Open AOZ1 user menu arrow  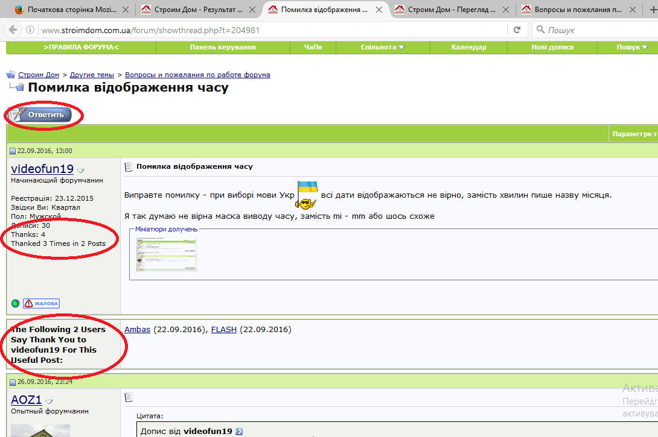pyautogui.click(x=49, y=401)
